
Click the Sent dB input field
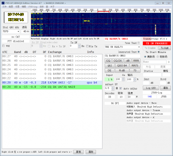[146, 83]
